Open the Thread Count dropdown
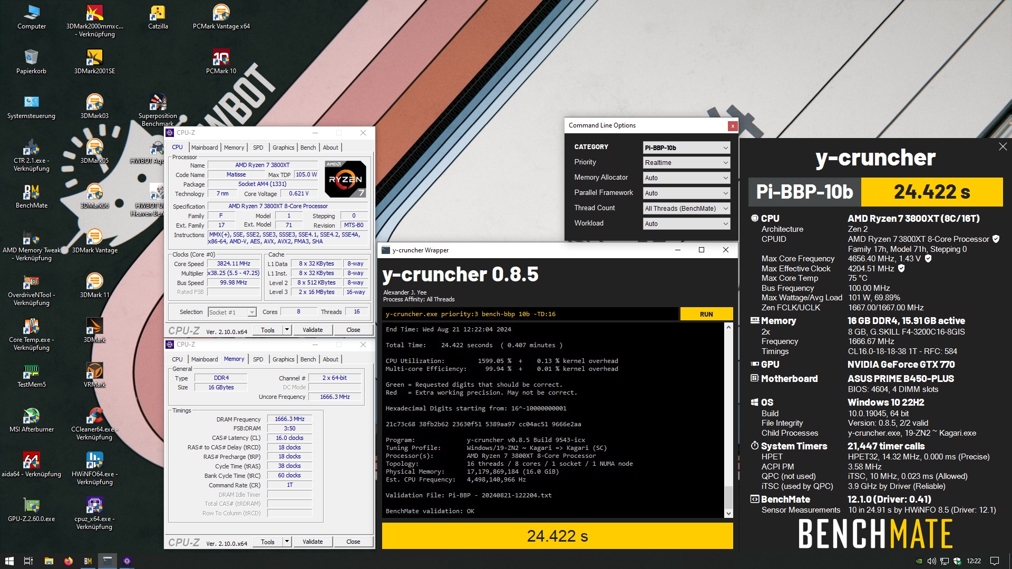 [x=686, y=209]
